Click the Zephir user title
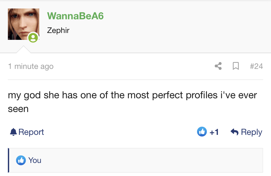 [x=58, y=30]
